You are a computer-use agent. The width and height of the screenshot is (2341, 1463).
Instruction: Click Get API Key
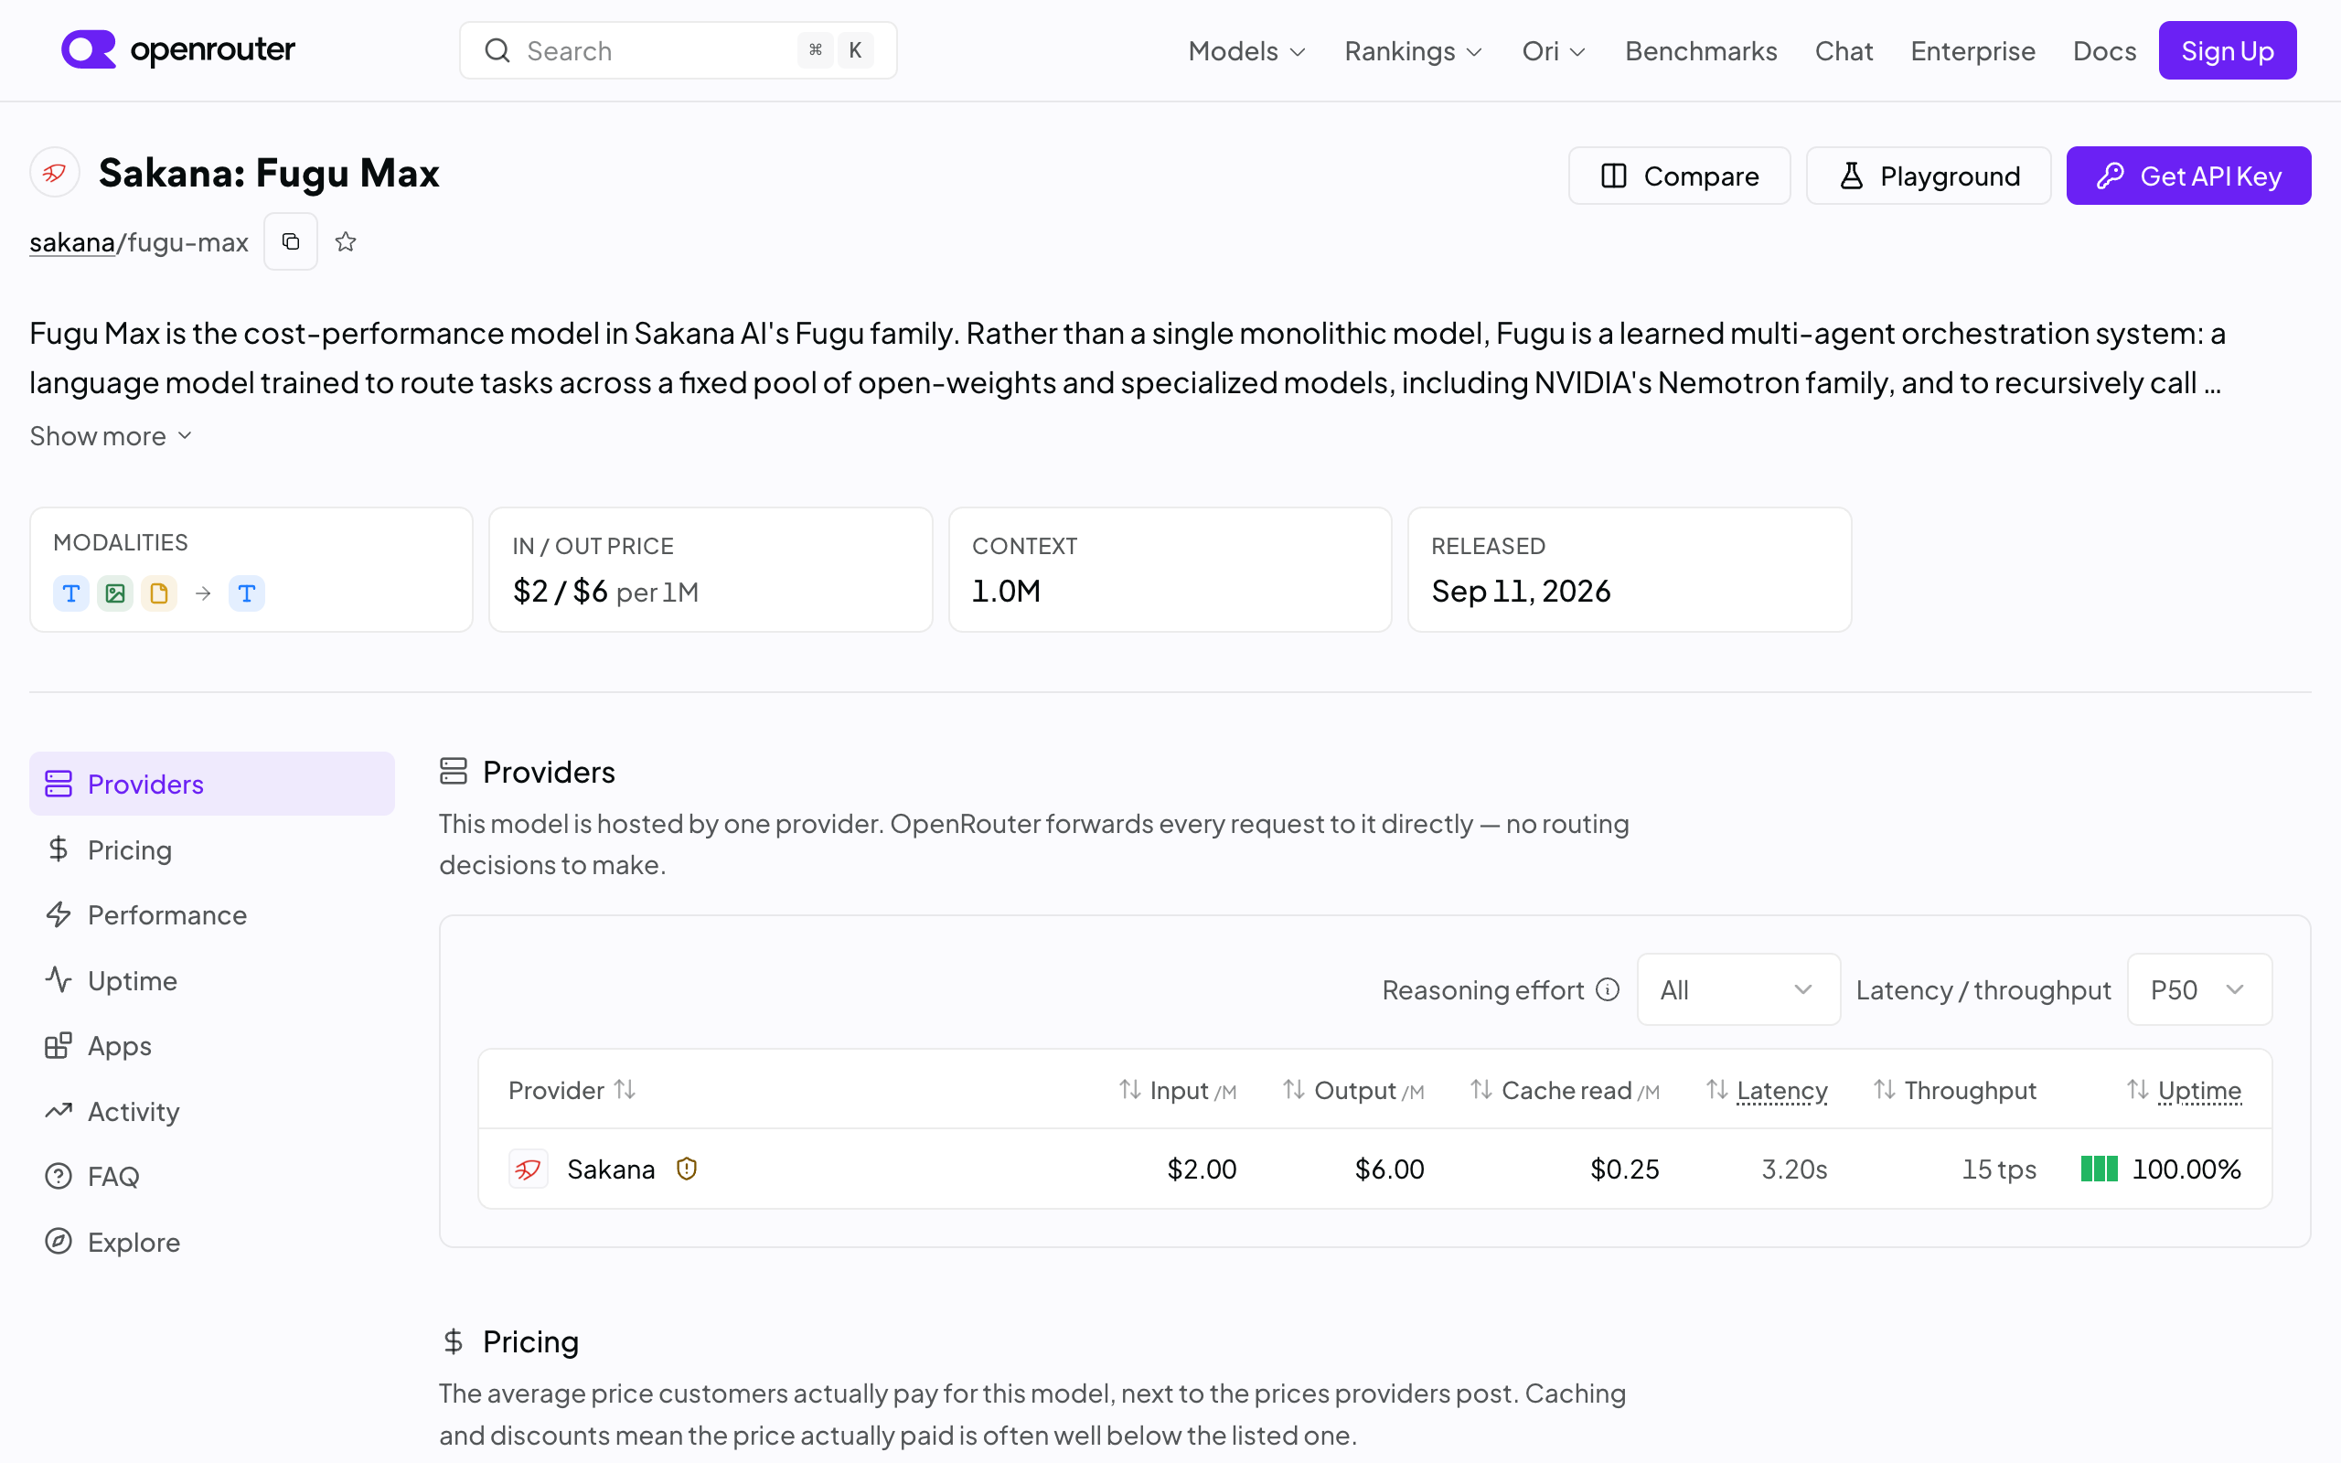2188,176
